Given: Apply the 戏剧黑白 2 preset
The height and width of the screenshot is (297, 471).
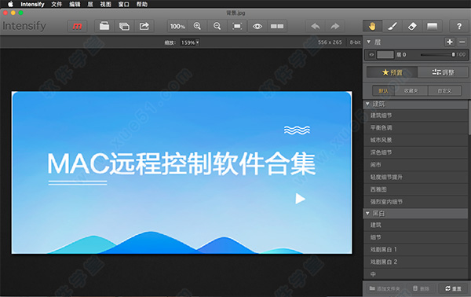Looking at the screenshot, I should (416, 262).
